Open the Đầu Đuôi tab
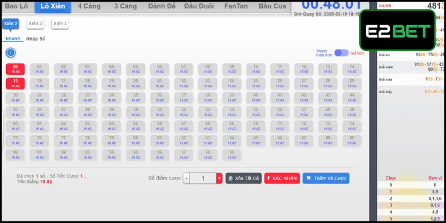 pos(199,6)
